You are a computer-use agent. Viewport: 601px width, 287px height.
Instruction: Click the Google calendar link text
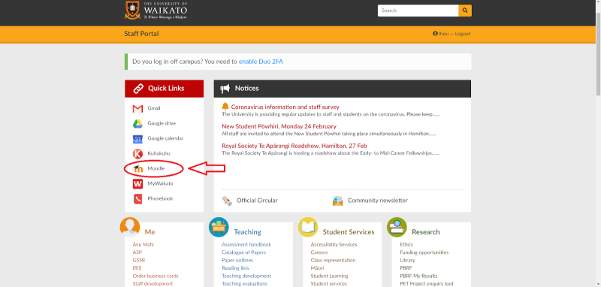coord(165,139)
